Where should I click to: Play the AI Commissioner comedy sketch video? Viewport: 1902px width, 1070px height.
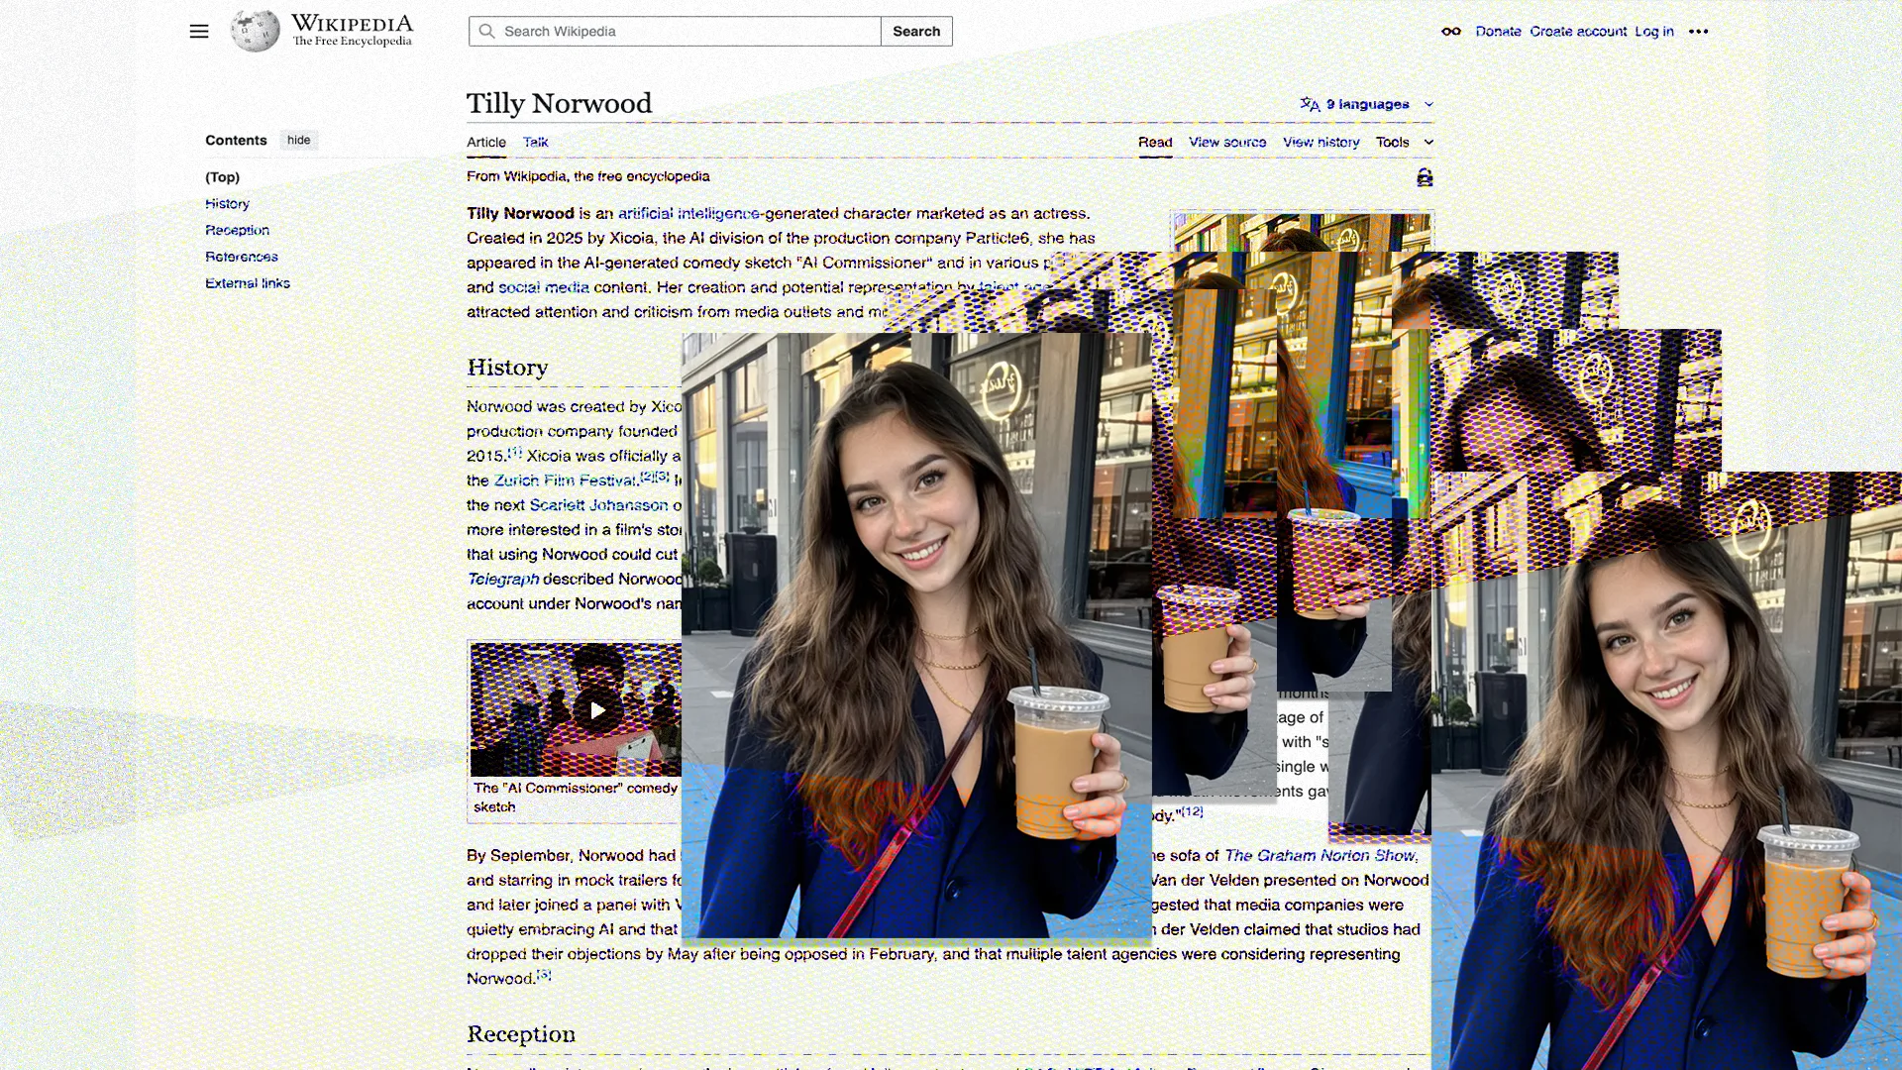pos(598,710)
